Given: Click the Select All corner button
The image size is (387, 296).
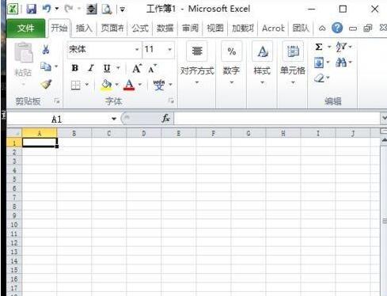Looking at the screenshot, I should (x=14, y=134).
